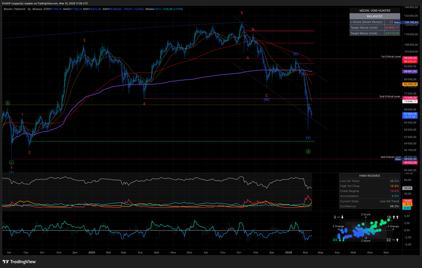This screenshot has height=268, width=422.
Task: Click the Crash Regime row in HMM Regimes
Action: [369, 191]
